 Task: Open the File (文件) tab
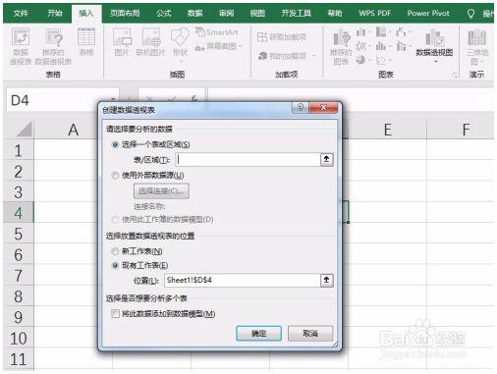(x=21, y=14)
